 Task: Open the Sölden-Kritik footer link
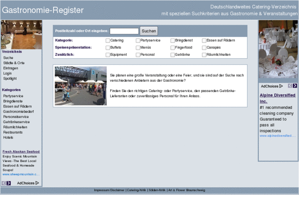pos(157,190)
